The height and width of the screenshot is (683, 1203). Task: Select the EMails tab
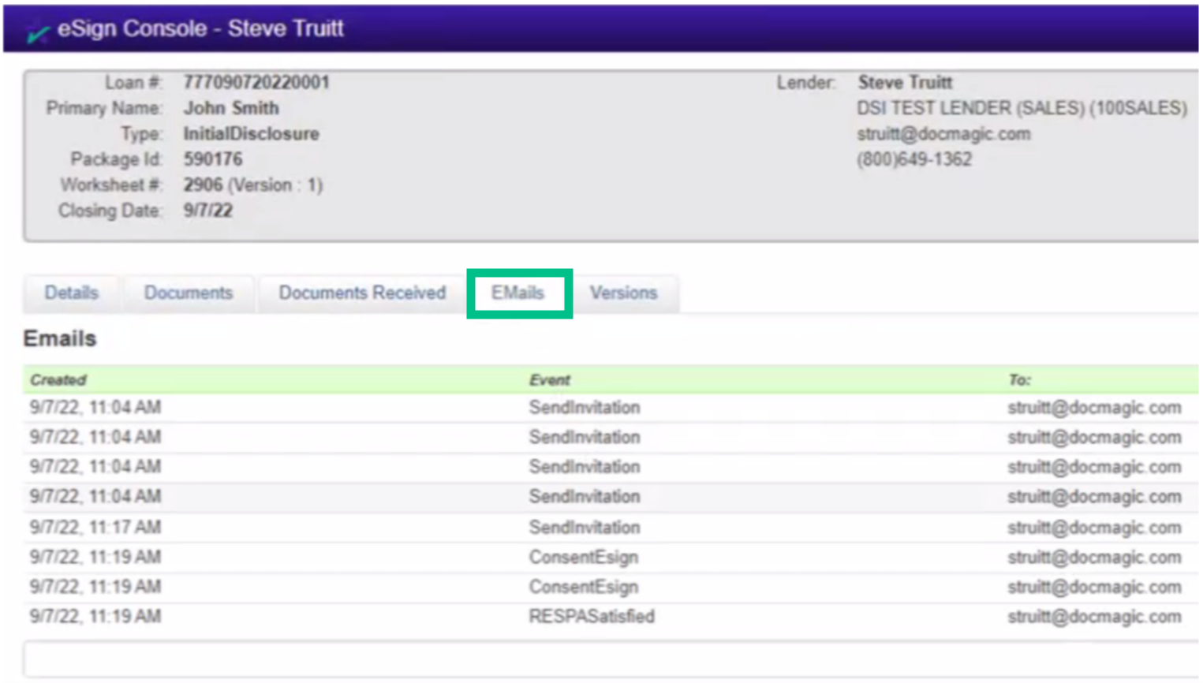[x=518, y=293]
